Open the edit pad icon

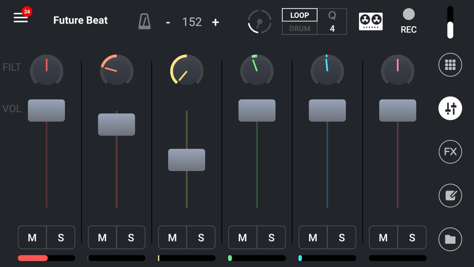(x=450, y=195)
